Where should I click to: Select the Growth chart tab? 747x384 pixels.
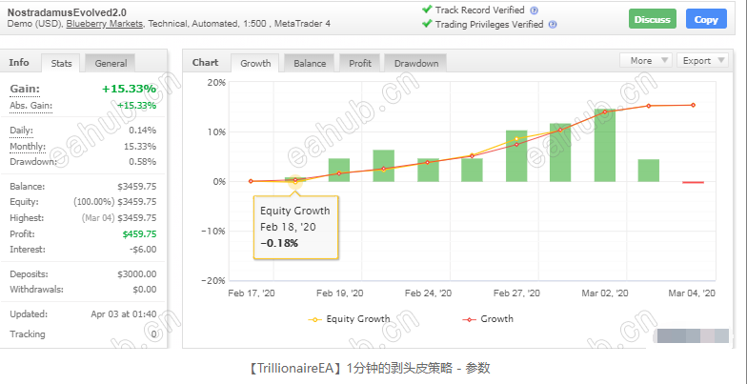[255, 63]
